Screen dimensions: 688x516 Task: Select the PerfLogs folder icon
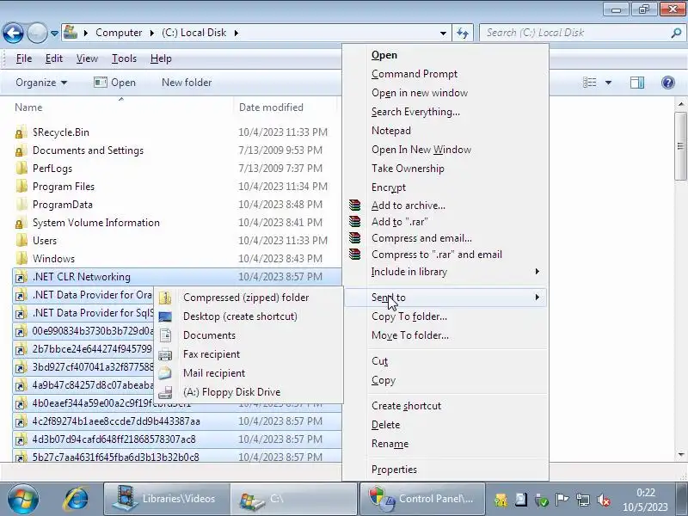click(x=21, y=169)
